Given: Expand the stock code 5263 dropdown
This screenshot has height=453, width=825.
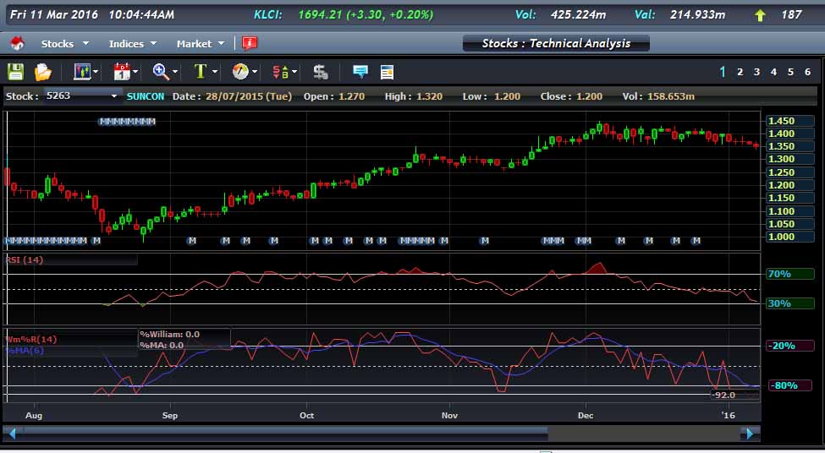Looking at the screenshot, I should coord(113,96).
